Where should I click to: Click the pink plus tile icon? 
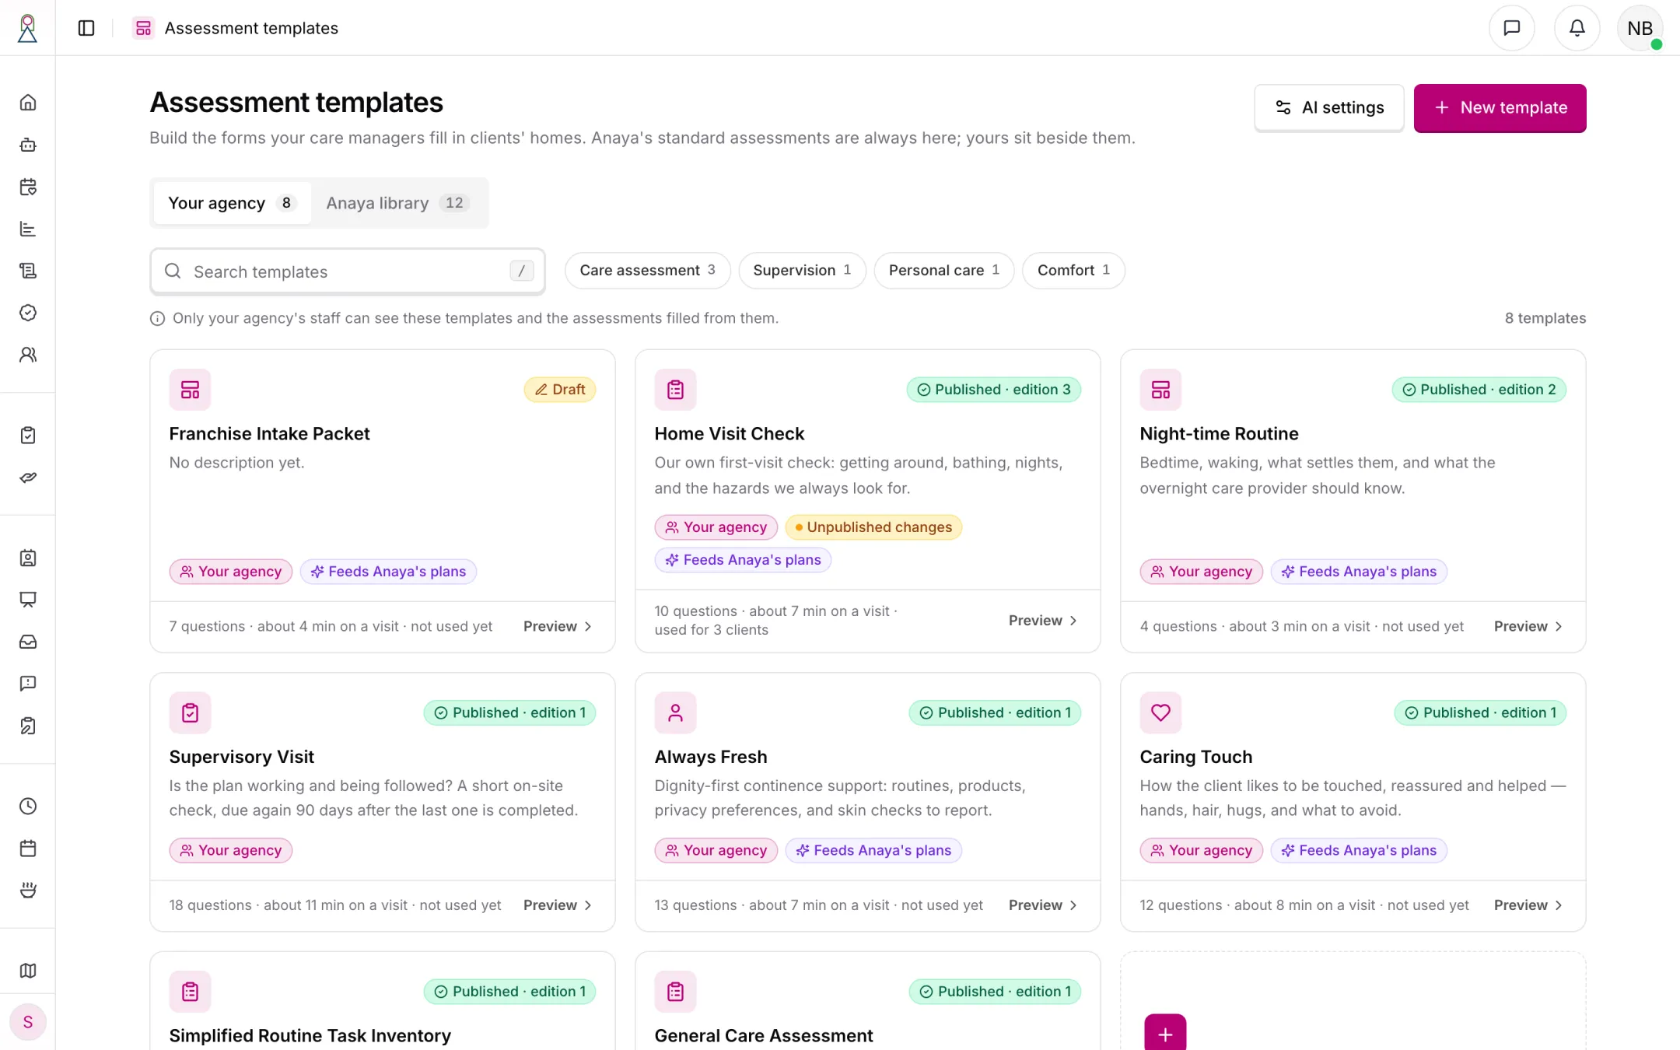pos(1165,1033)
